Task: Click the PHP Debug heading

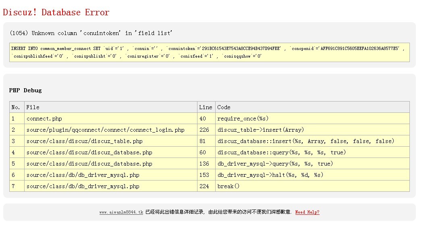Action: point(25,90)
